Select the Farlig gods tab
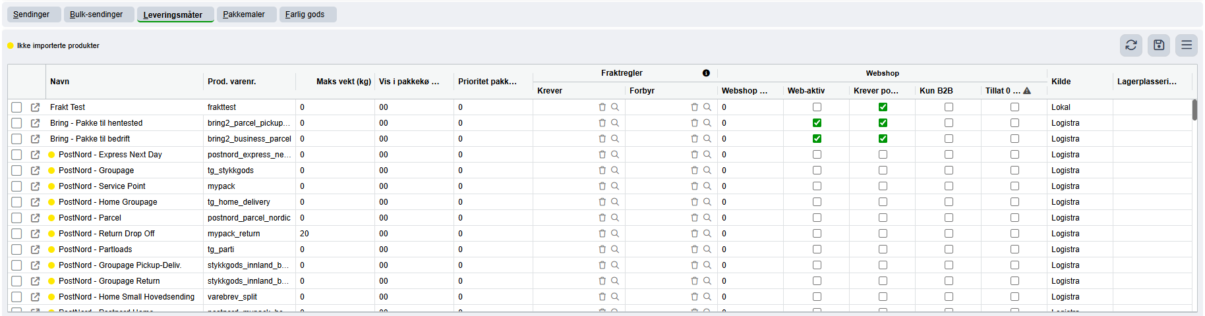This screenshot has height=316, width=1205. pos(305,14)
